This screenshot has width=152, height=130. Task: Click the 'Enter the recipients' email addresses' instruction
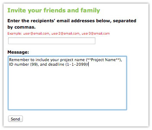51,21
